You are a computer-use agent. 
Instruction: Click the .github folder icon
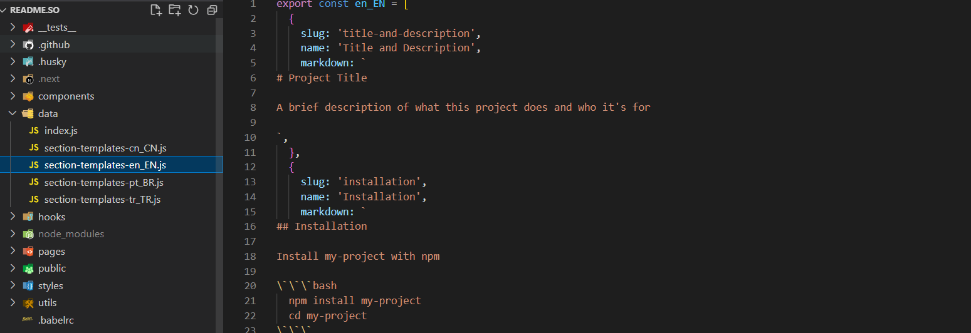(x=28, y=45)
